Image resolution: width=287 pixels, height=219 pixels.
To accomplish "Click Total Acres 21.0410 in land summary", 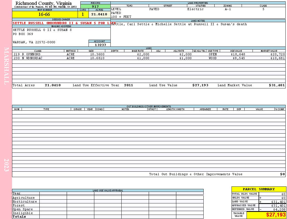I will 53,85.
